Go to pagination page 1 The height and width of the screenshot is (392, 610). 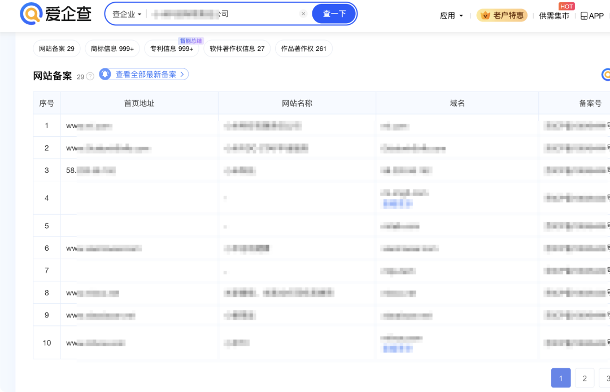[x=561, y=378]
